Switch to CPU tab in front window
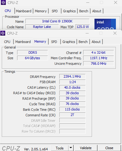The image size is (122, 151). click(x=7, y=42)
